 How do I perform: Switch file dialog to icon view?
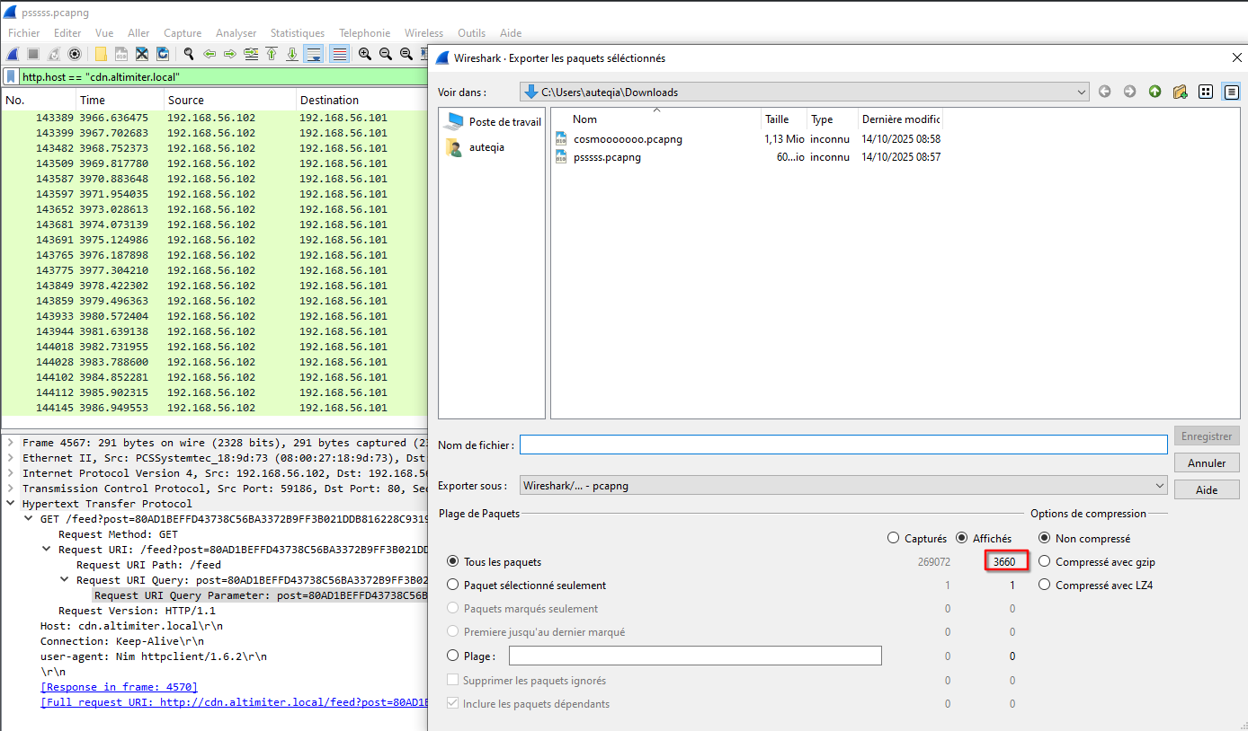coord(1206,92)
